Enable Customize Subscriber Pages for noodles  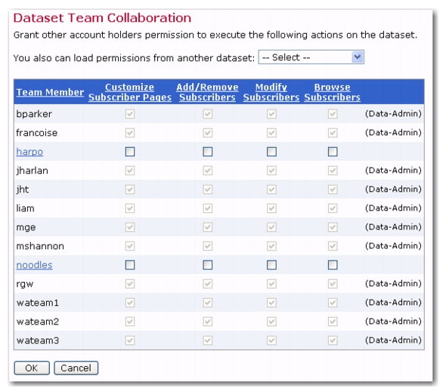[130, 265]
